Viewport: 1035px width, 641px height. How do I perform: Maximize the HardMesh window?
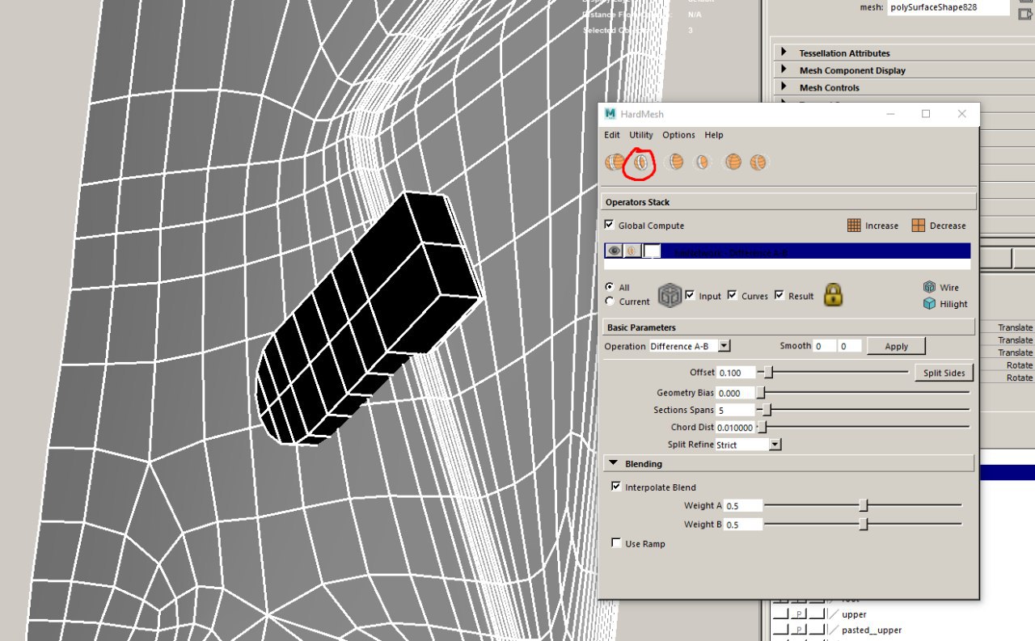(x=926, y=114)
